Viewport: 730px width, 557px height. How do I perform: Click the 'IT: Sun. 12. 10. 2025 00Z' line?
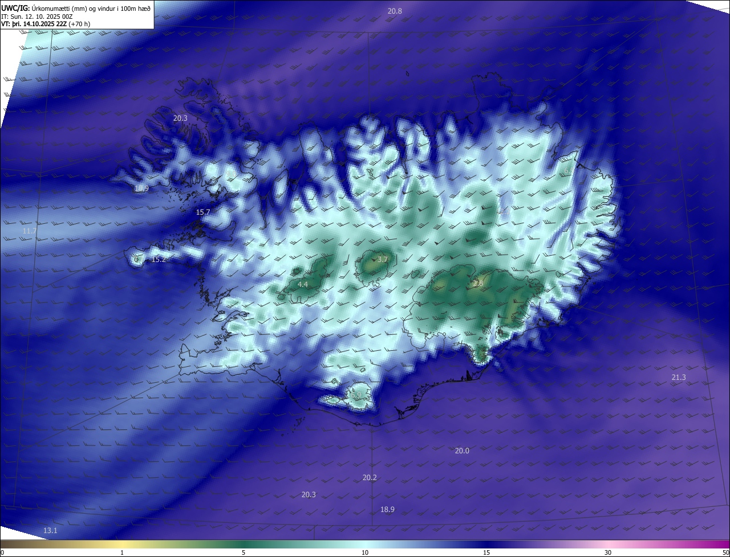pos(36,16)
